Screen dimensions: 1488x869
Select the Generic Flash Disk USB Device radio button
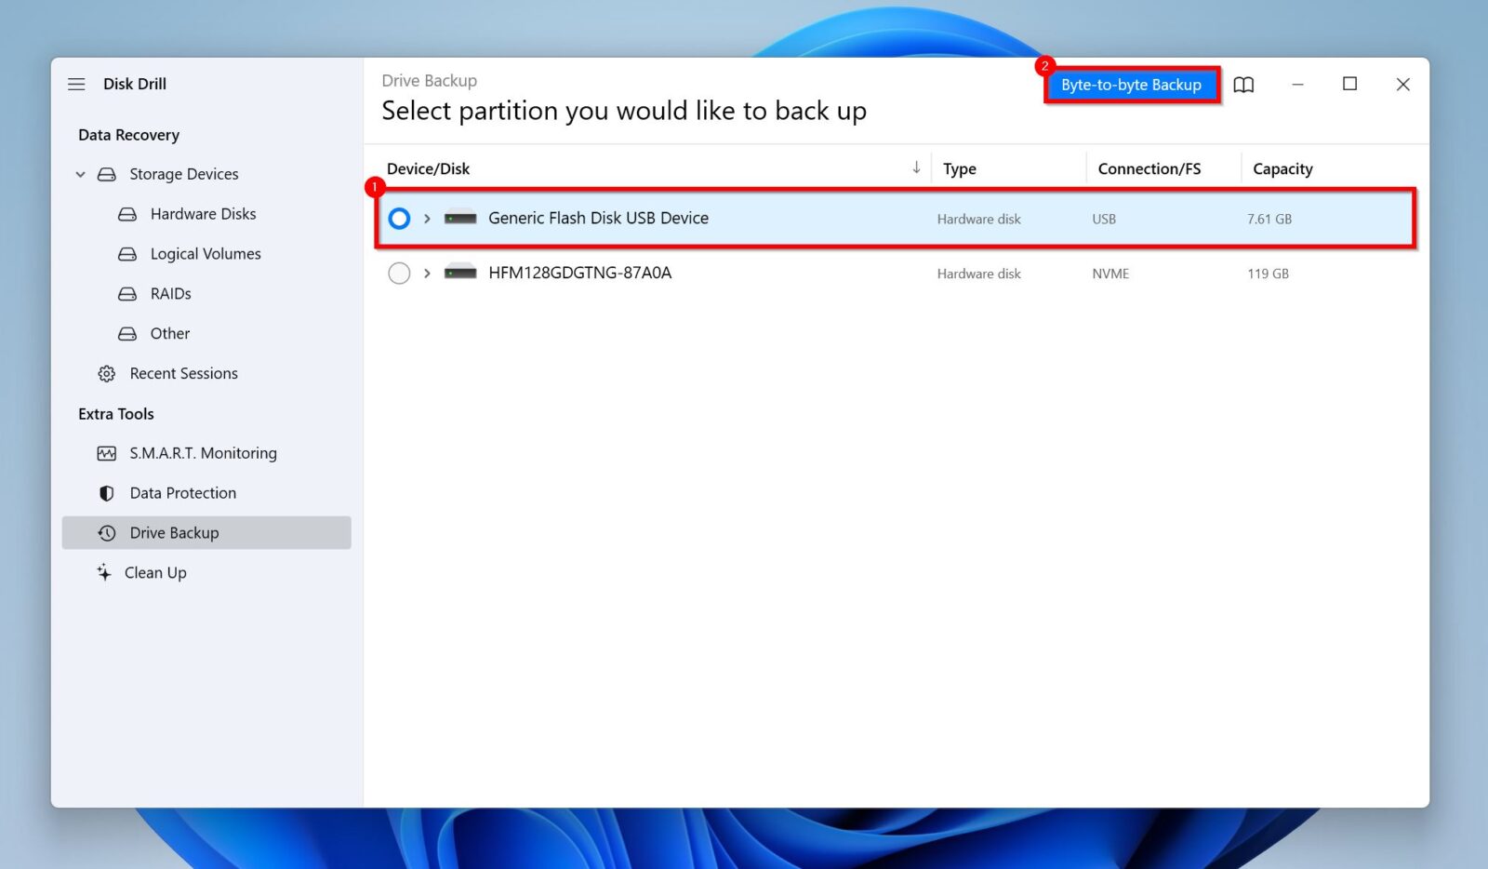(x=399, y=218)
